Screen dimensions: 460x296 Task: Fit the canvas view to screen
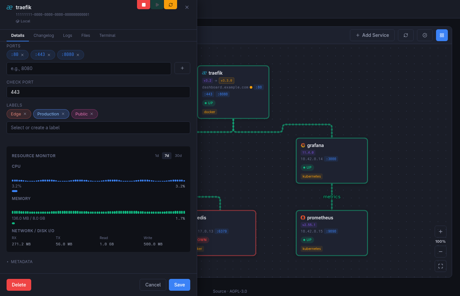tap(441, 266)
